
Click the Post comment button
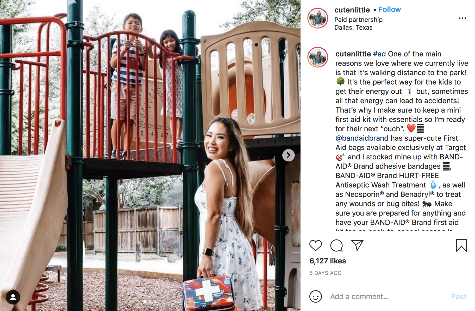(x=459, y=296)
